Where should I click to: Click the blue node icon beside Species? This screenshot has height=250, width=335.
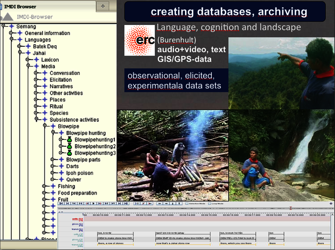pyautogui.click(x=45, y=113)
